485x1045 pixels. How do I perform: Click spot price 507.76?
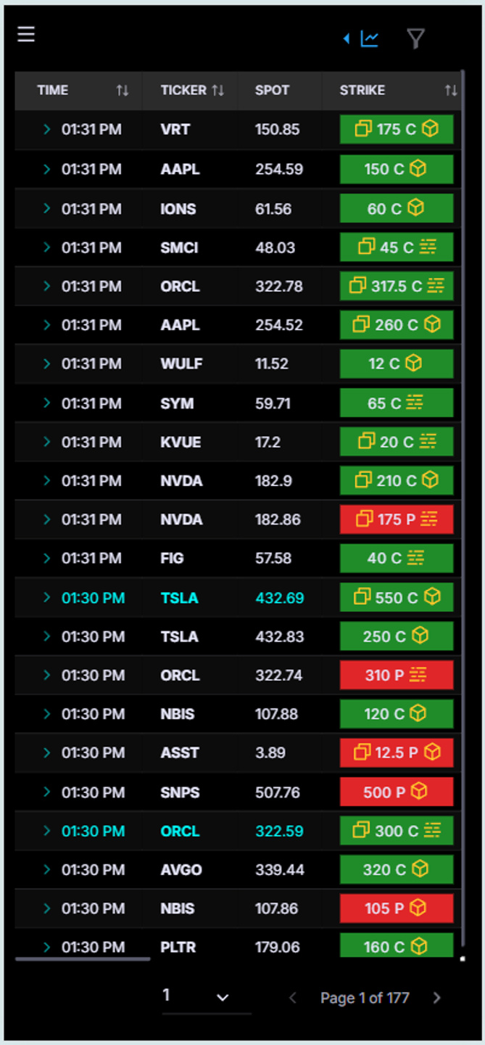[x=278, y=792]
